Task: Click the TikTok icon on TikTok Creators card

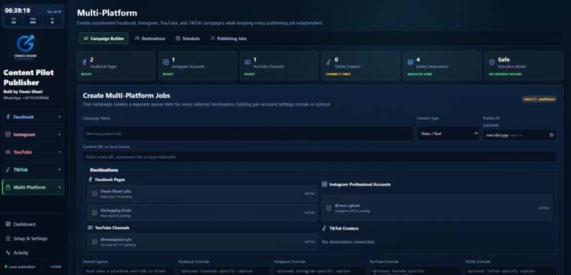Action: [329, 62]
